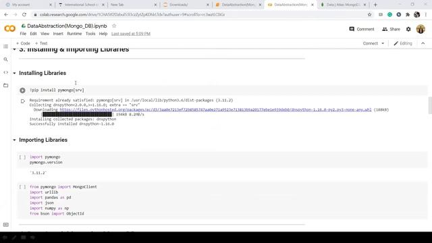The height and width of the screenshot is (243, 432).
Task: Open the find and replace search icon
Action: [5, 59]
